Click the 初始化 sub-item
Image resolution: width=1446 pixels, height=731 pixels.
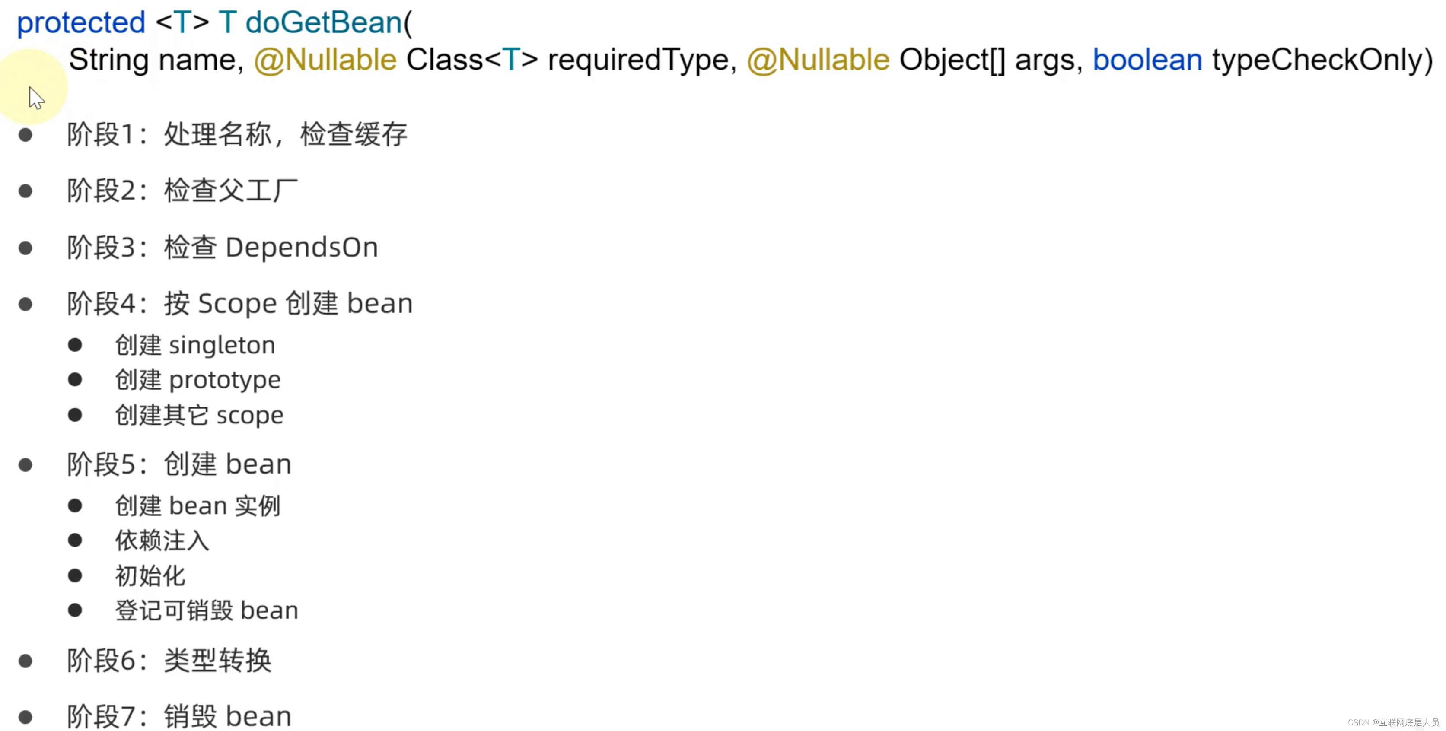pos(150,576)
